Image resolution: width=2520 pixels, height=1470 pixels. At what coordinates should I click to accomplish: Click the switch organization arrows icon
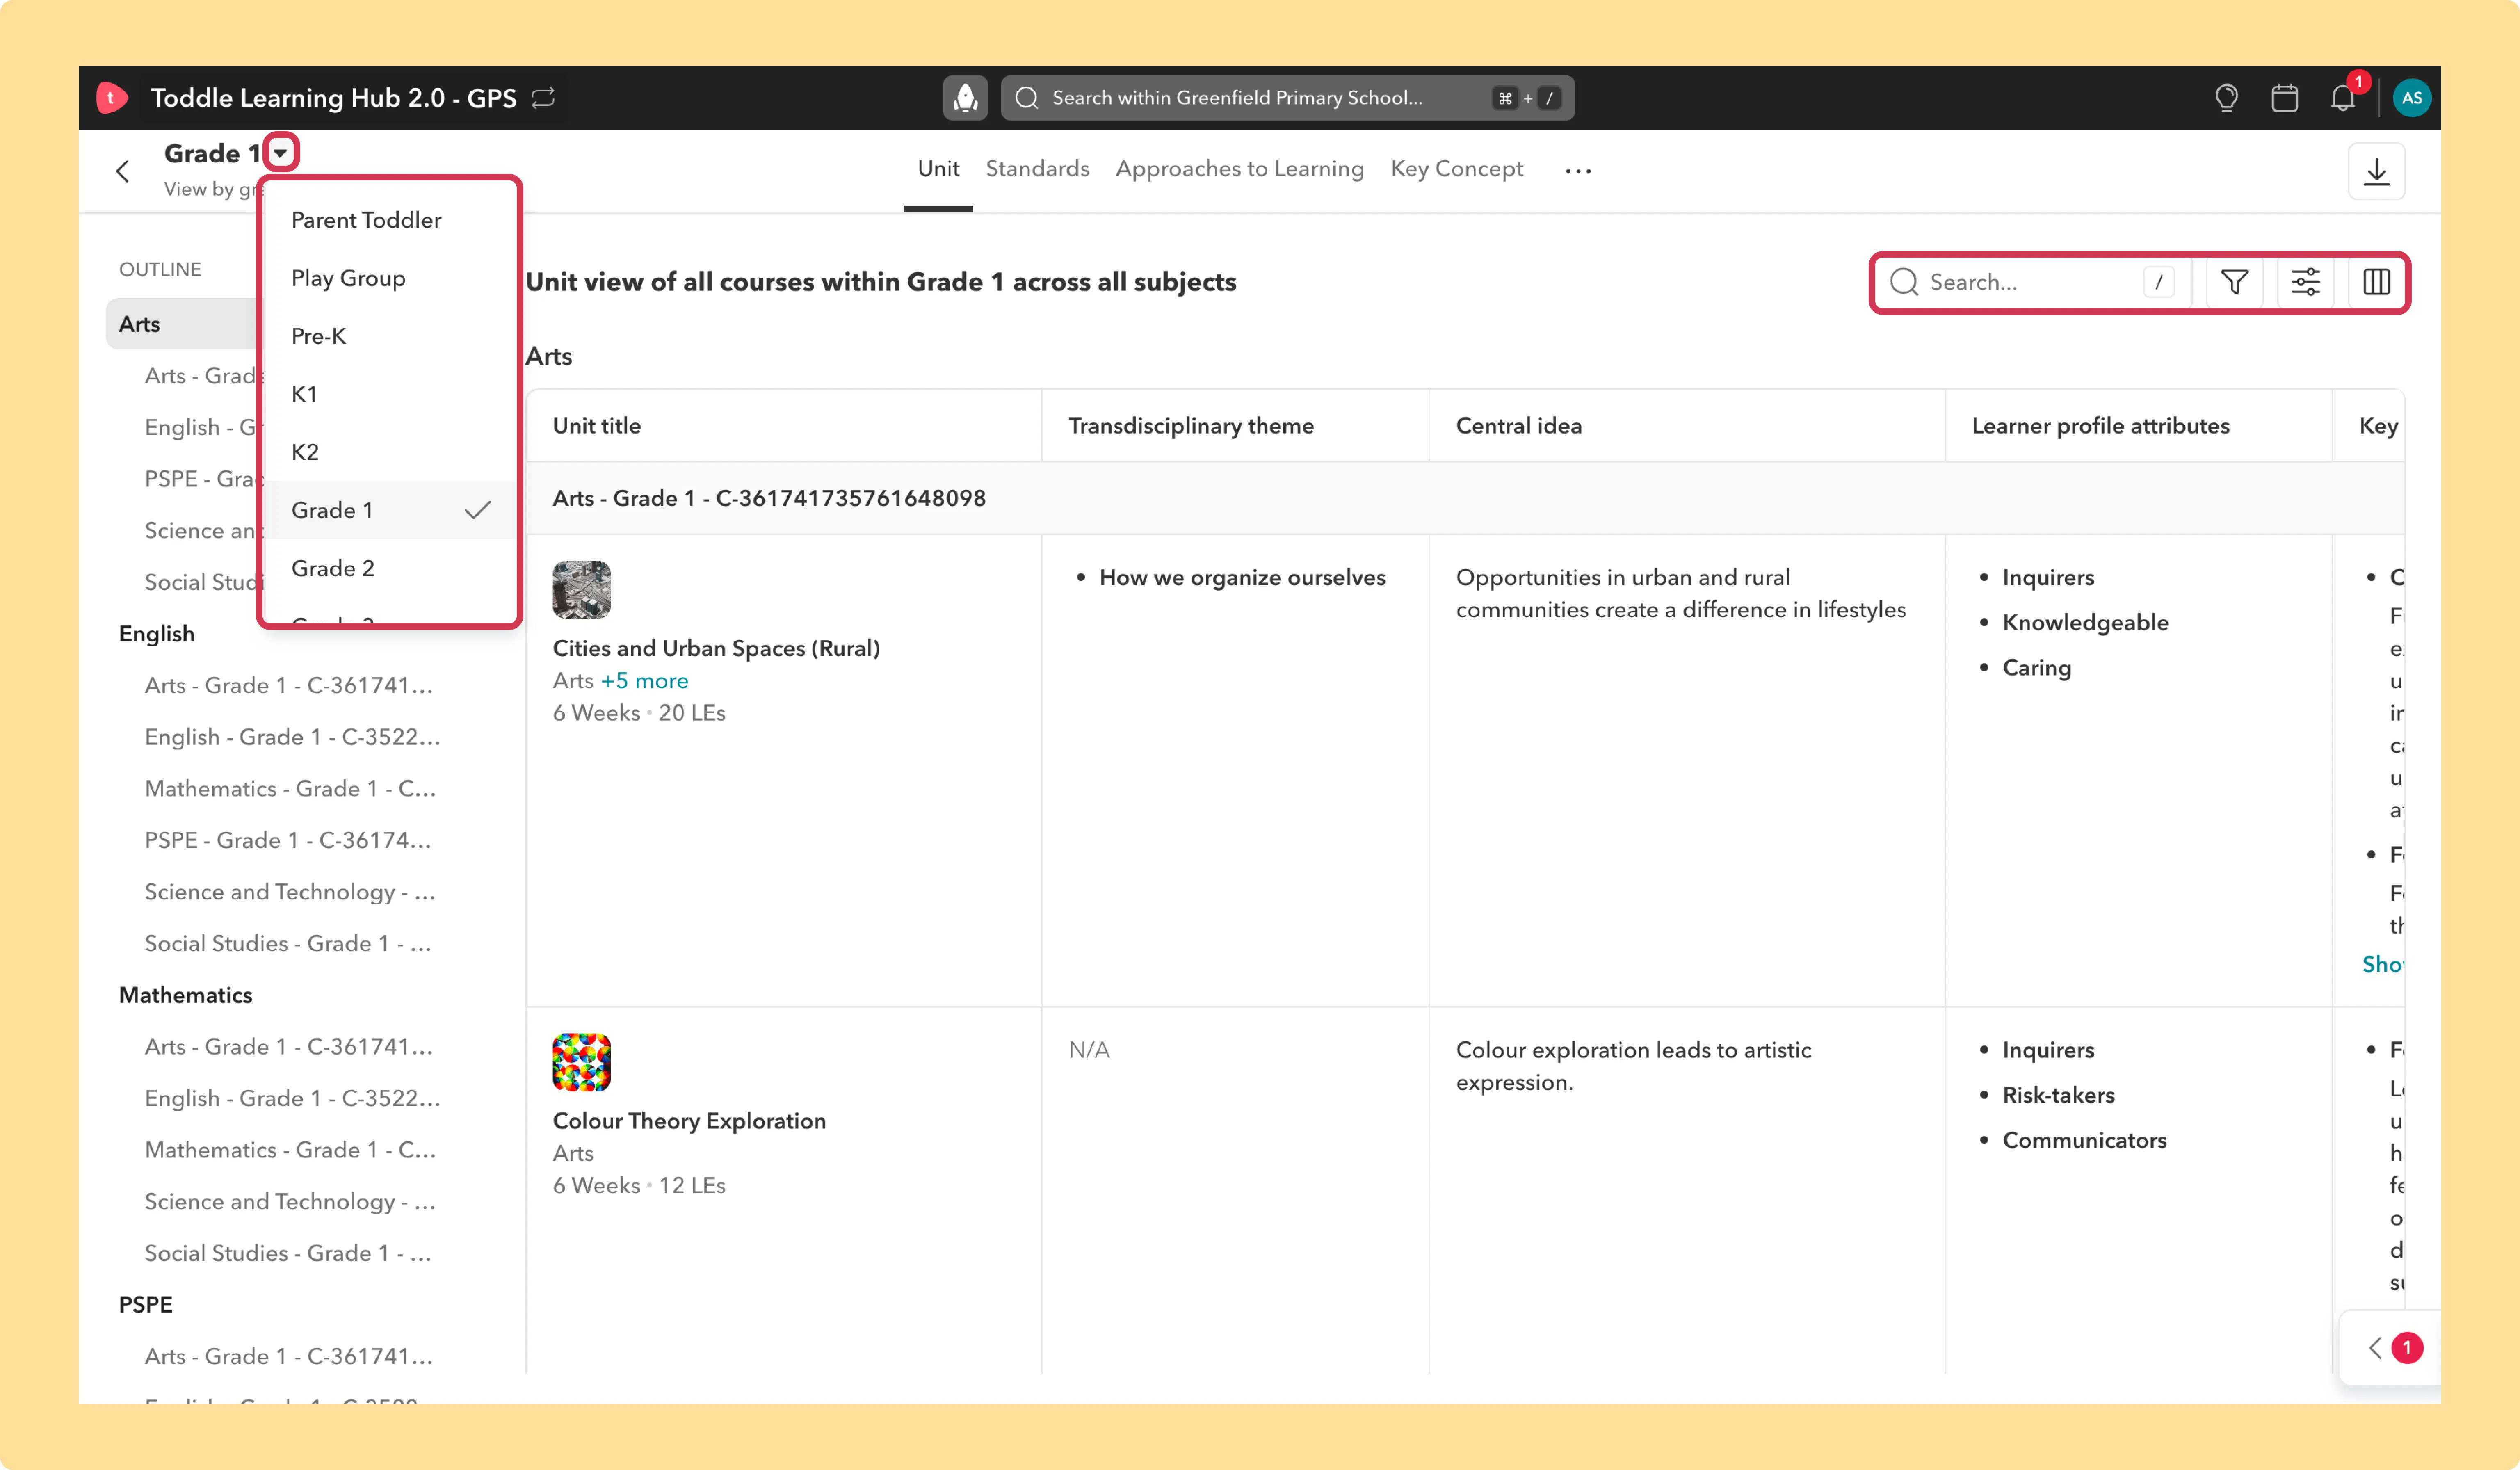click(543, 98)
